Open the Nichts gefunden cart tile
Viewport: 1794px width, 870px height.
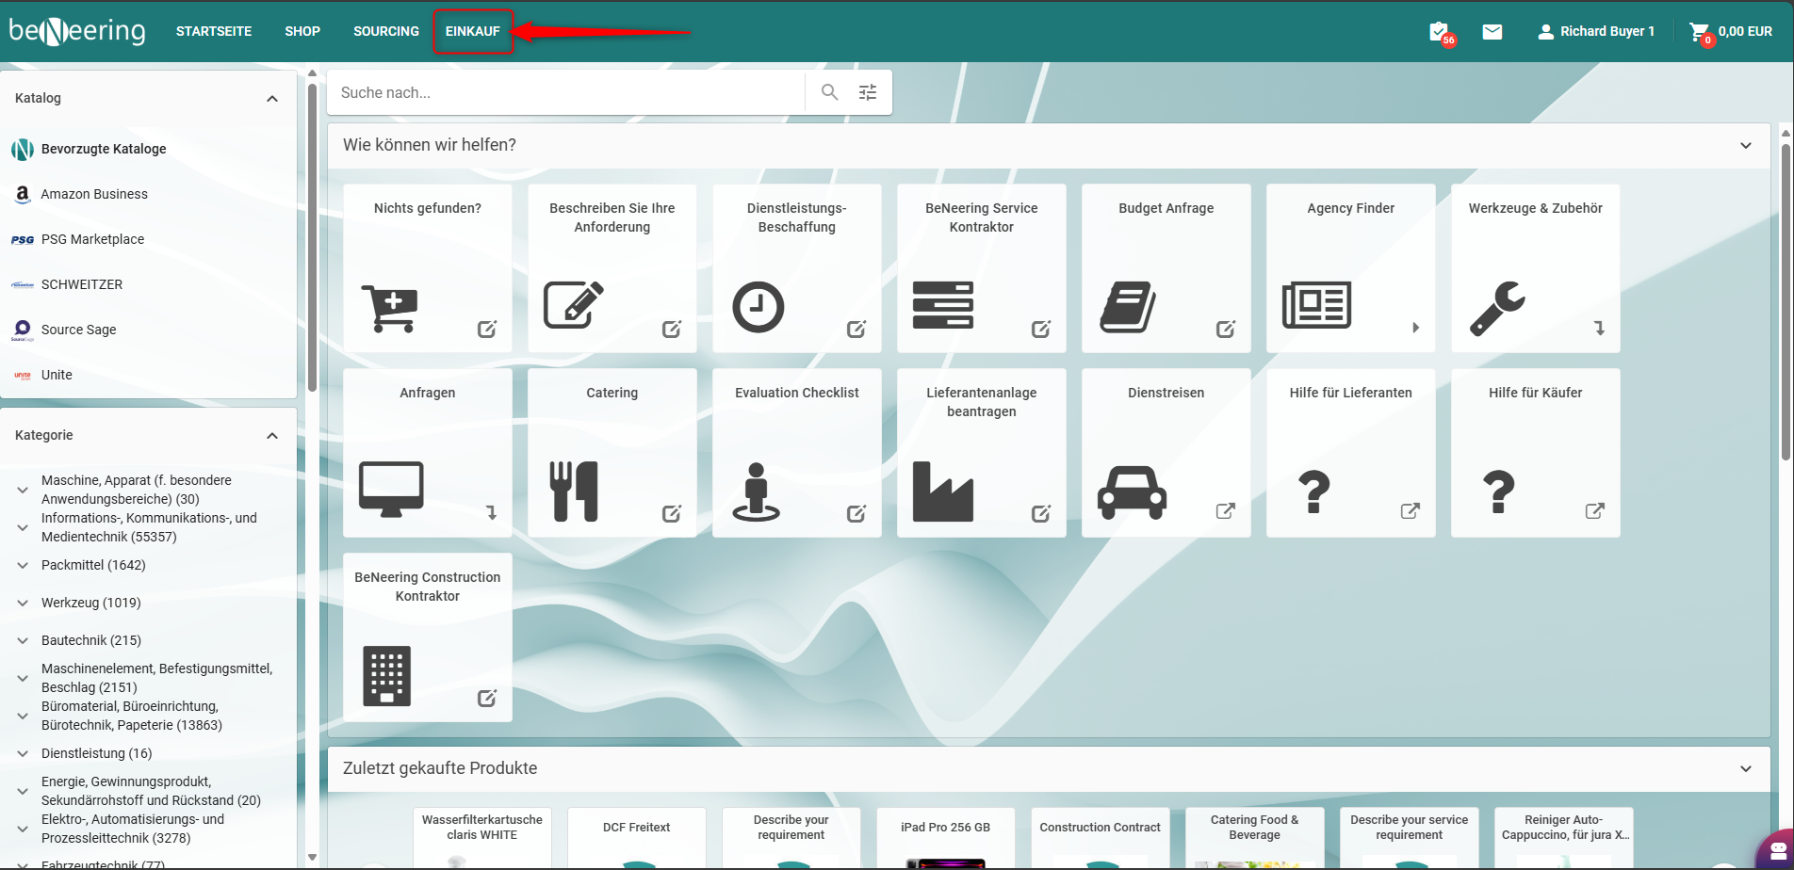pyautogui.click(x=427, y=268)
